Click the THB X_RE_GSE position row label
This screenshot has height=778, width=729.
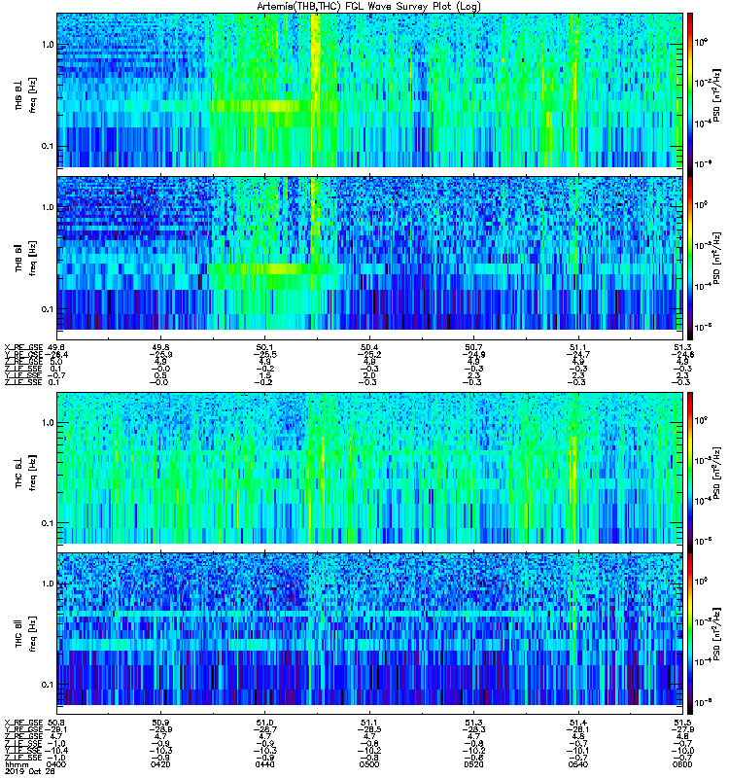click(x=23, y=347)
